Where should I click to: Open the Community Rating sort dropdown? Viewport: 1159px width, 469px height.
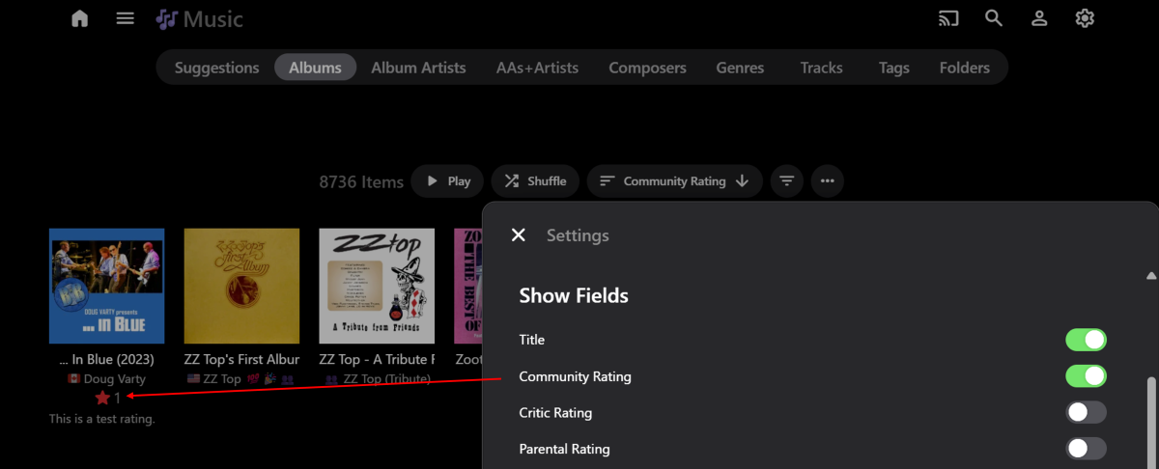[674, 180]
